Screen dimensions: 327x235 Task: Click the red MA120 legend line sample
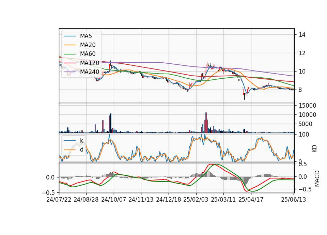click(69, 63)
